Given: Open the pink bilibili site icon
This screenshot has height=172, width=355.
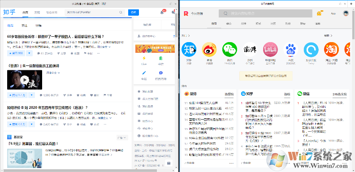Looking at the screenshot, I should (270, 49).
